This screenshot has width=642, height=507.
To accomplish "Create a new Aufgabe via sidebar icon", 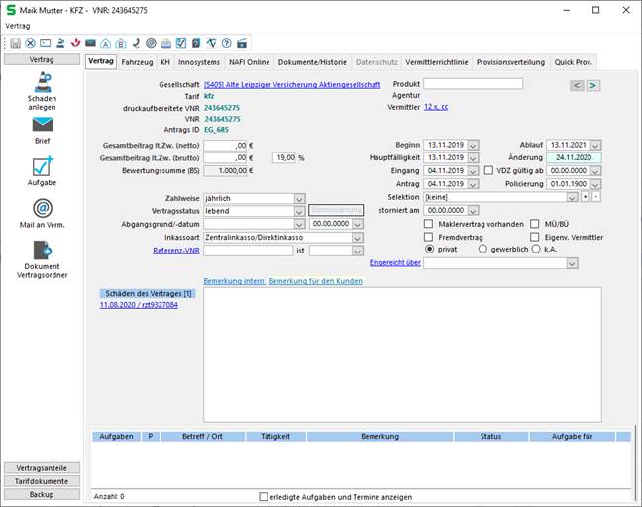I will [x=42, y=166].
